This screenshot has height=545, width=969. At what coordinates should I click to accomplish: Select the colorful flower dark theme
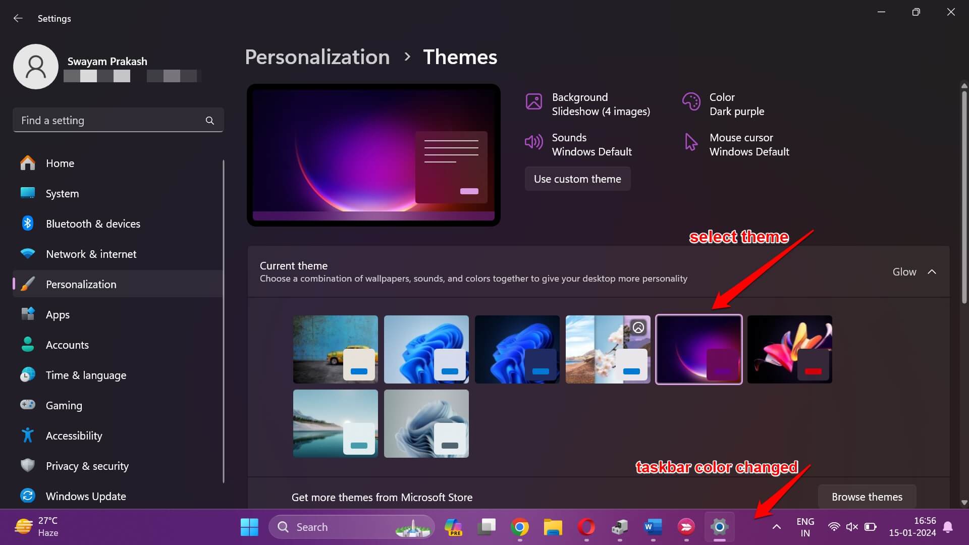[790, 350]
